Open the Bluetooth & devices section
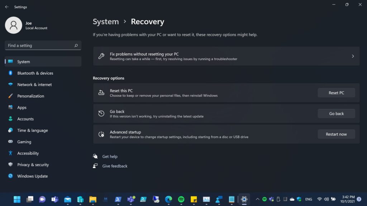 [35, 73]
